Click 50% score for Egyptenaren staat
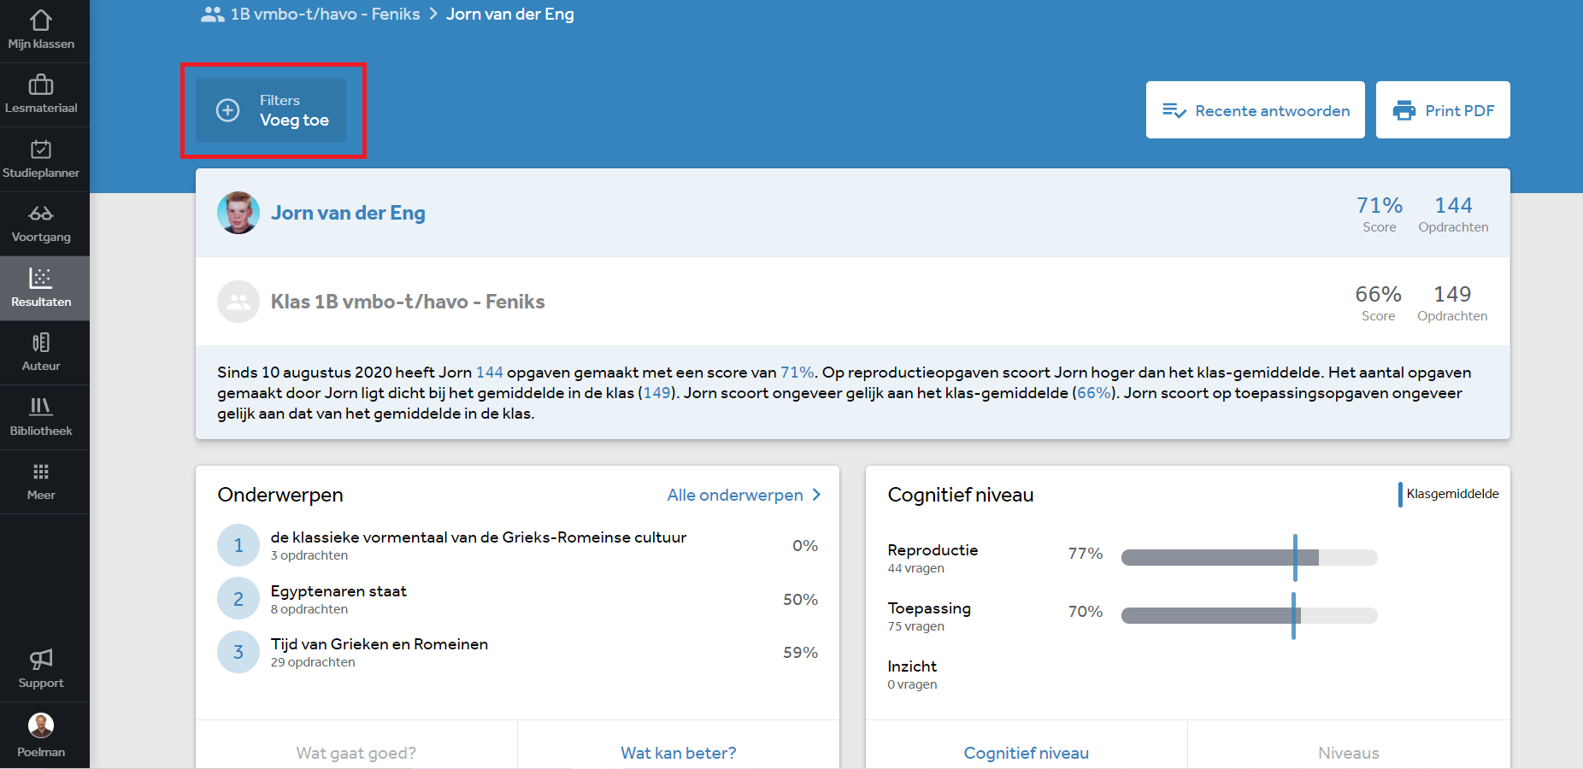 (801, 599)
